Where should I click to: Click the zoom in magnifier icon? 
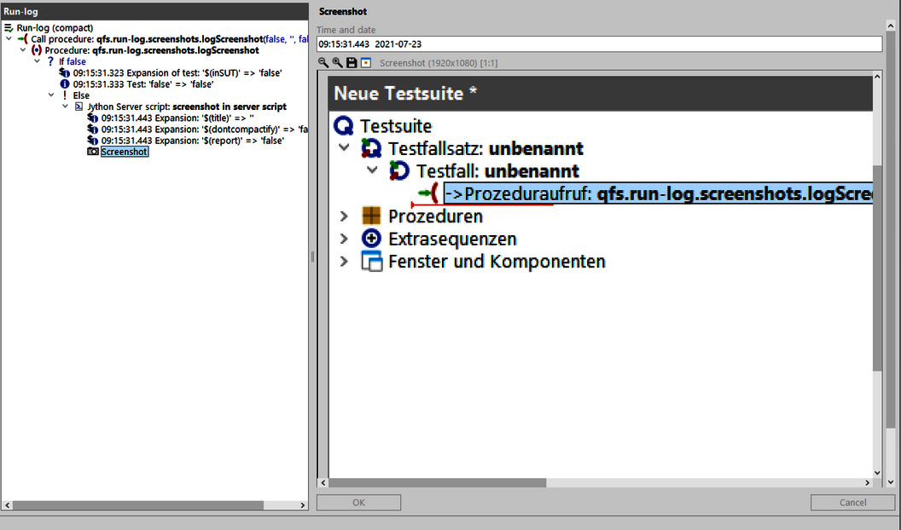click(337, 63)
